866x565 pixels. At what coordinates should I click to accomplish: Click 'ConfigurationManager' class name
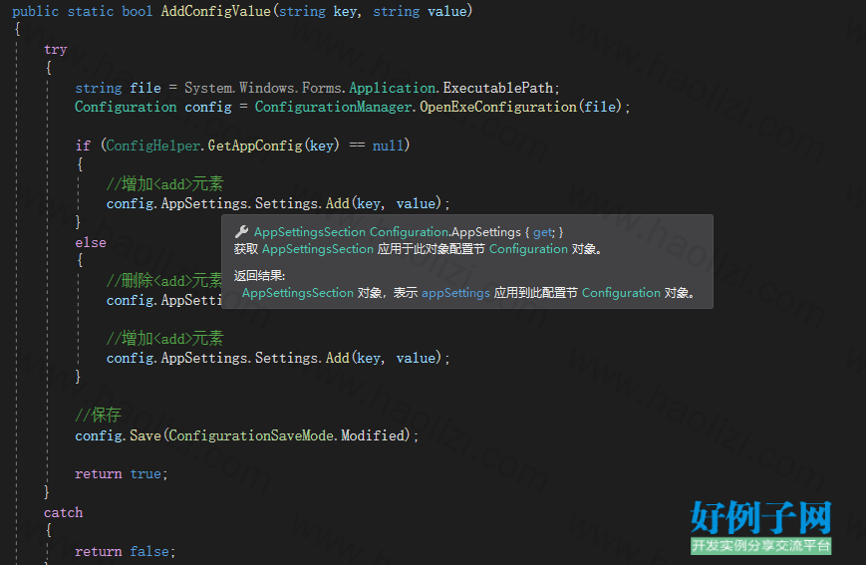(333, 107)
